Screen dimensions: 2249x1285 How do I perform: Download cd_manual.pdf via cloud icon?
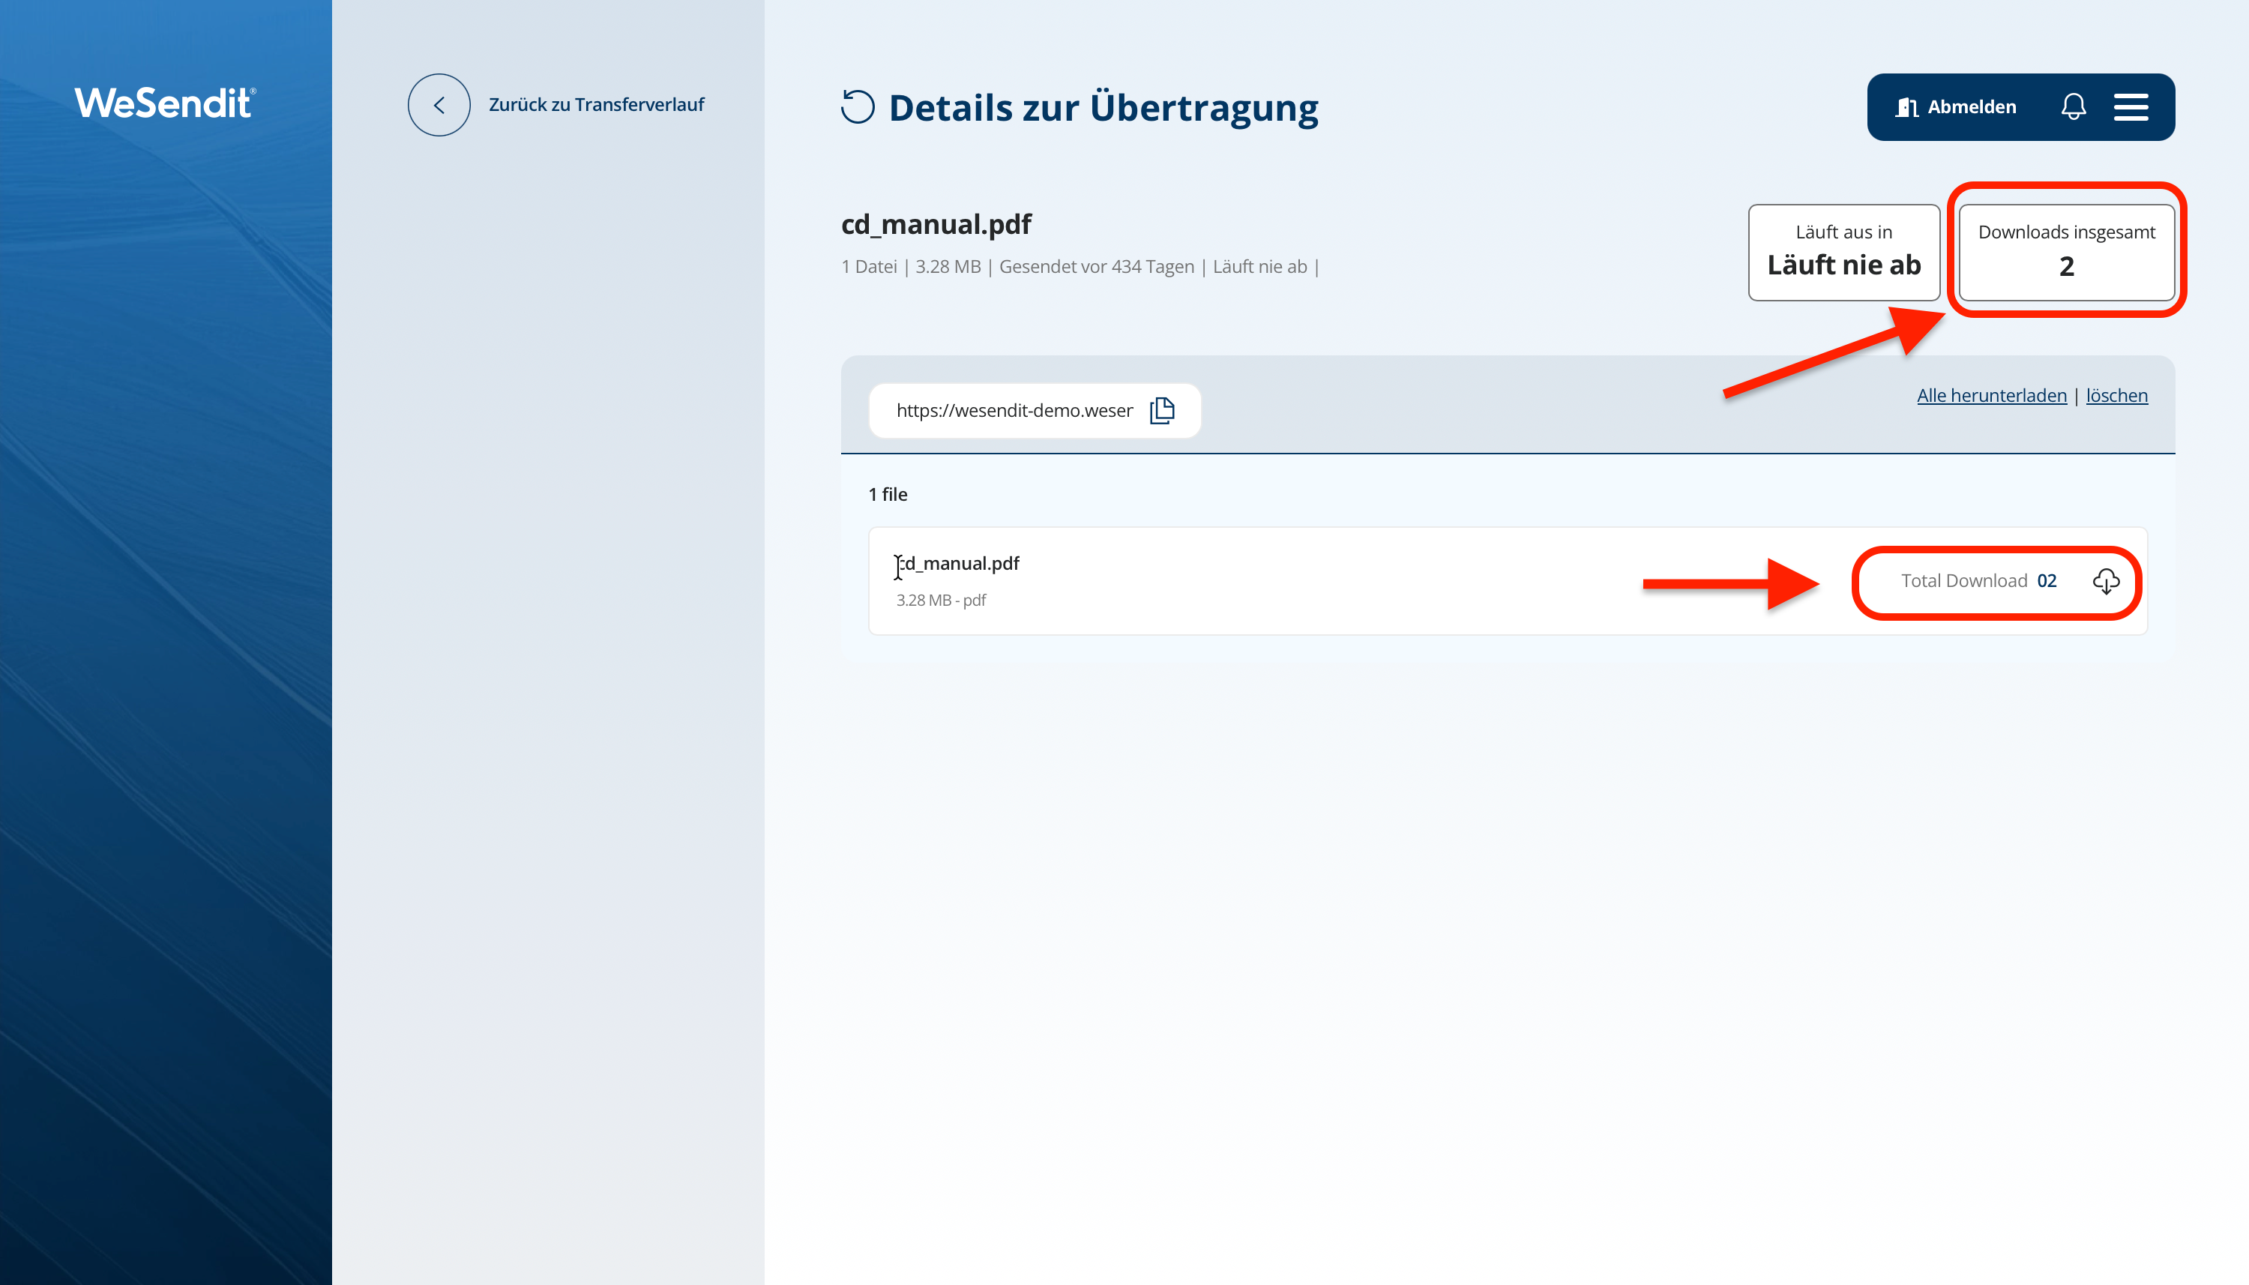click(2106, 581)
